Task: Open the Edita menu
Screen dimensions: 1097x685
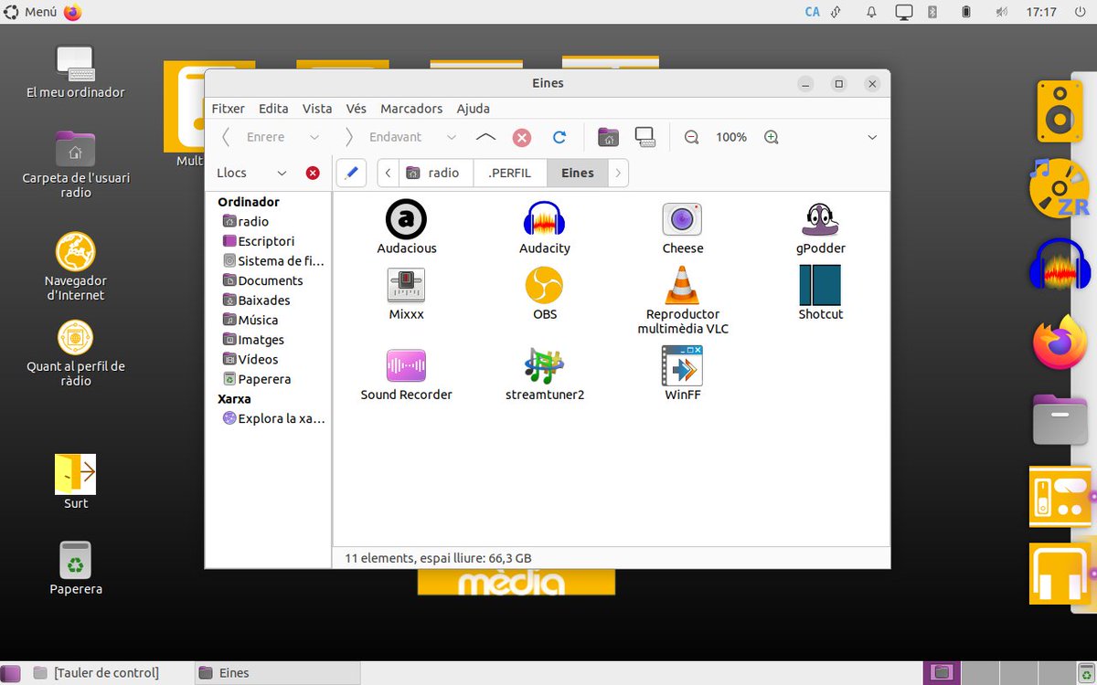Action: [273, 108]
